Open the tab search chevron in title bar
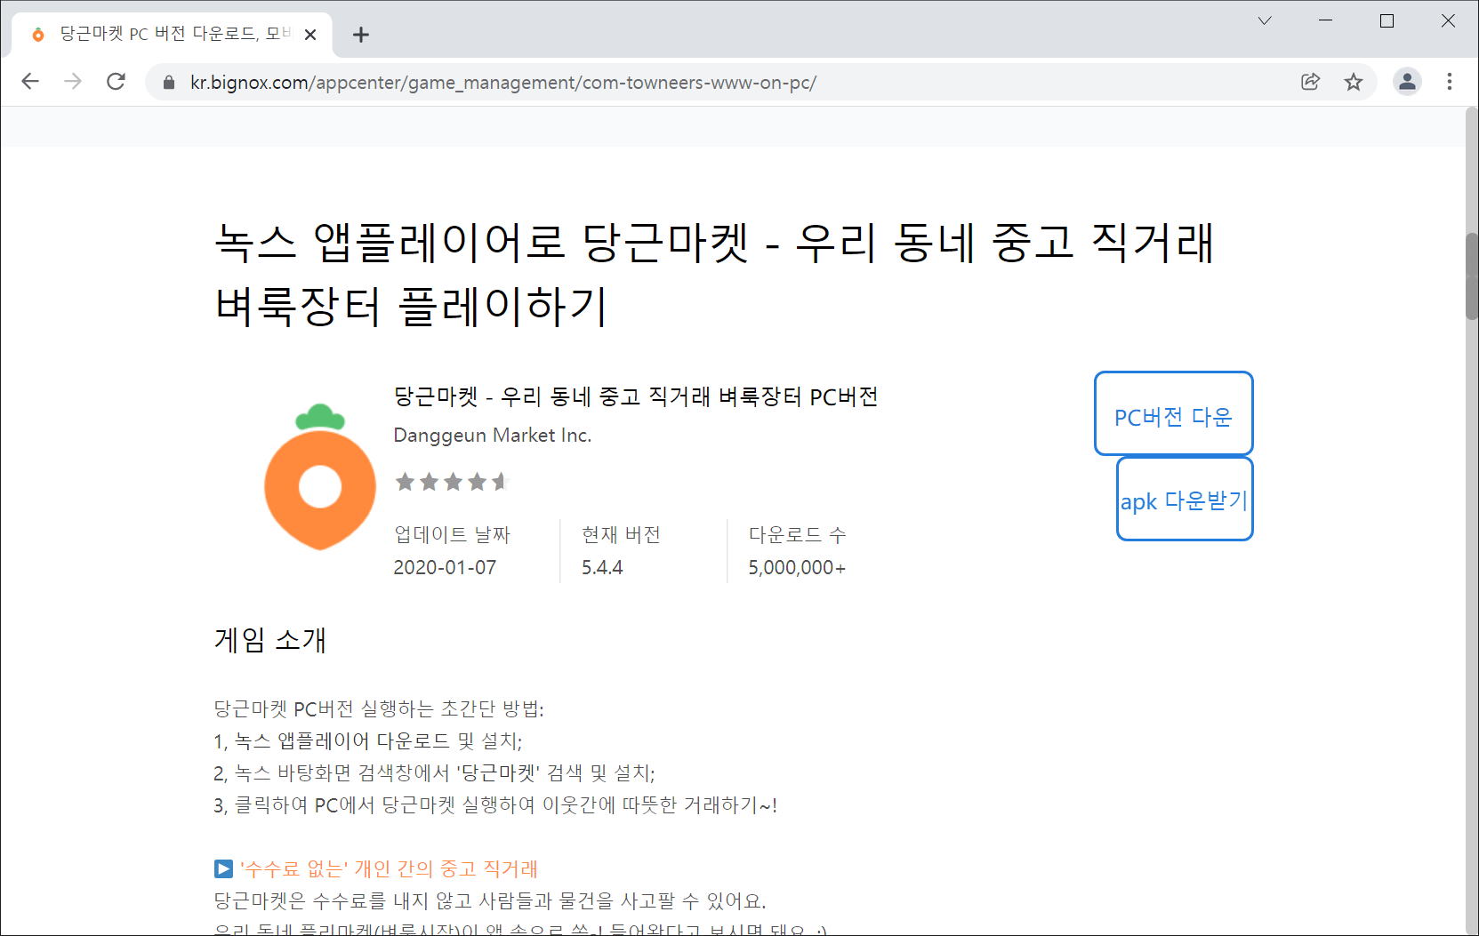The image size is (1479, 936). [x=1264, y=20]
